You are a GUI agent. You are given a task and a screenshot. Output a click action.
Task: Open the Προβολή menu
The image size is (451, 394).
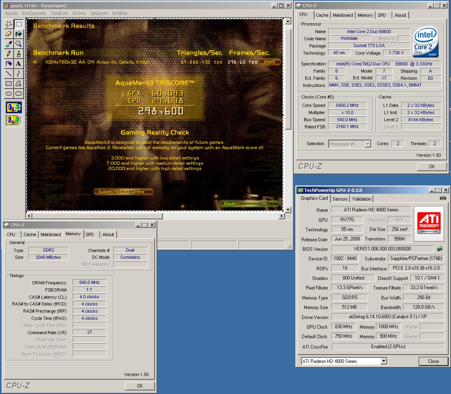(59, 13)
